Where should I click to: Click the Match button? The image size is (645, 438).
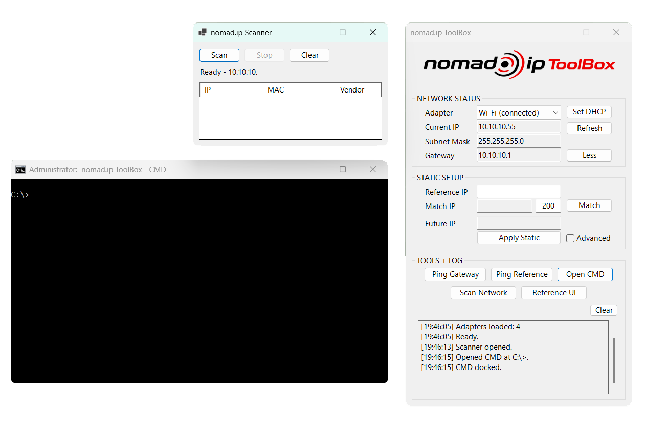point(589,205)
